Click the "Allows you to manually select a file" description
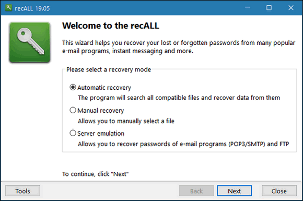This screenshot has height=201, width=303. pos(126,121)
